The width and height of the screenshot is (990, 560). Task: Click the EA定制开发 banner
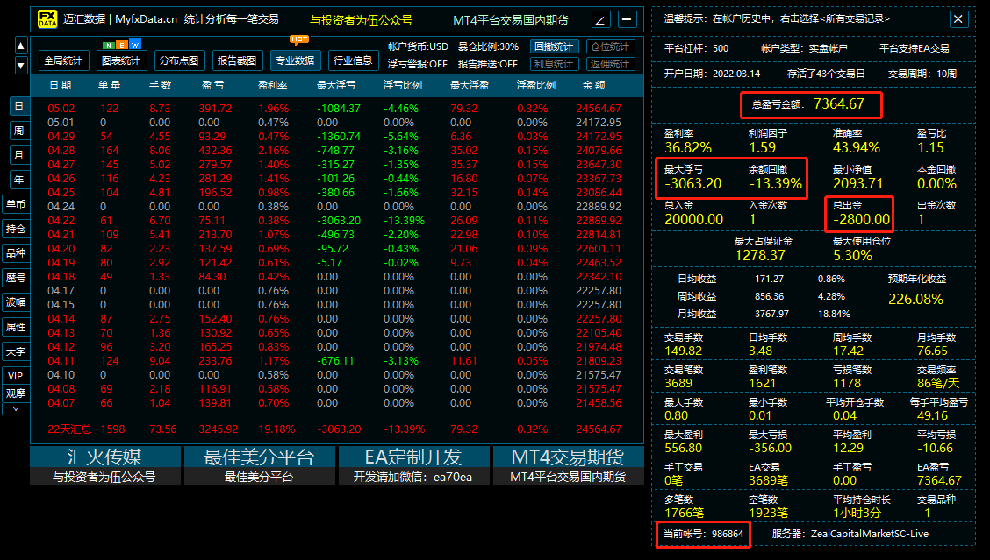pyautogui.click(x=413, y=465)
